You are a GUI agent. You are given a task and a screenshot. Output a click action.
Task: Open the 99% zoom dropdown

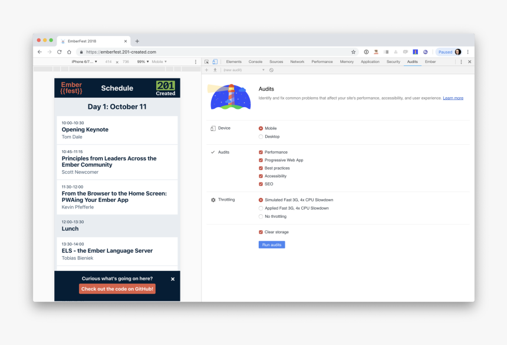[x=143, y=62]
